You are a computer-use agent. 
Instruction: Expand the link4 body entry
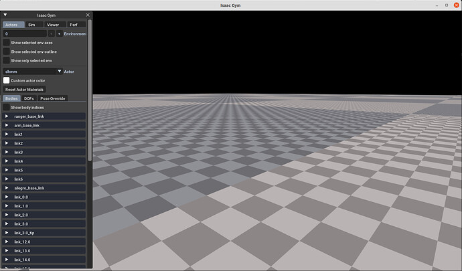(44, 161)
